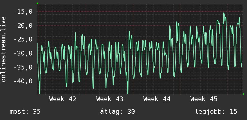Image resolution: width=247 pixels, height=120 pixels.
Task: Click the Week 44 axis label
Action: (157, 99)
